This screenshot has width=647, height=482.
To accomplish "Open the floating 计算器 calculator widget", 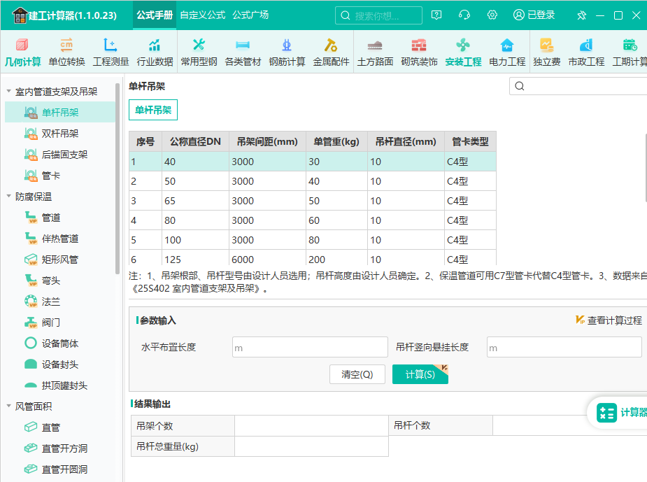I will pyautogui.click(x=619, y=412).
